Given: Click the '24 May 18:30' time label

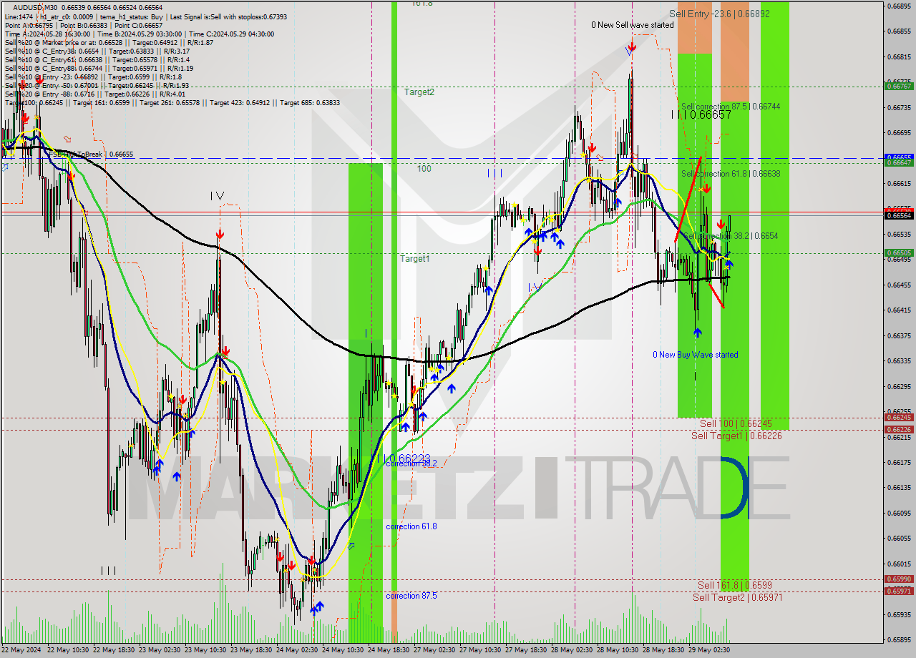Looking at the screenshot, I should point(390,650).
